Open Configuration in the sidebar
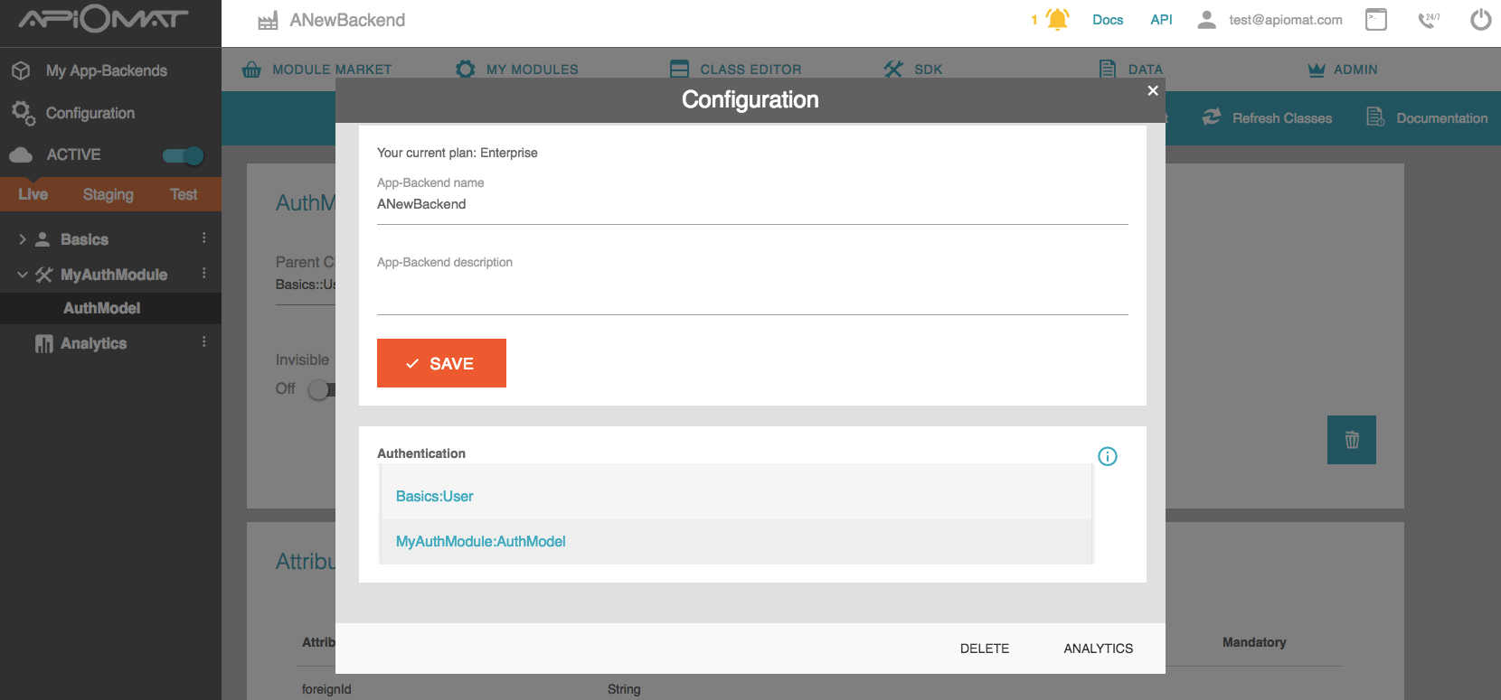 (x=90, y=113)
